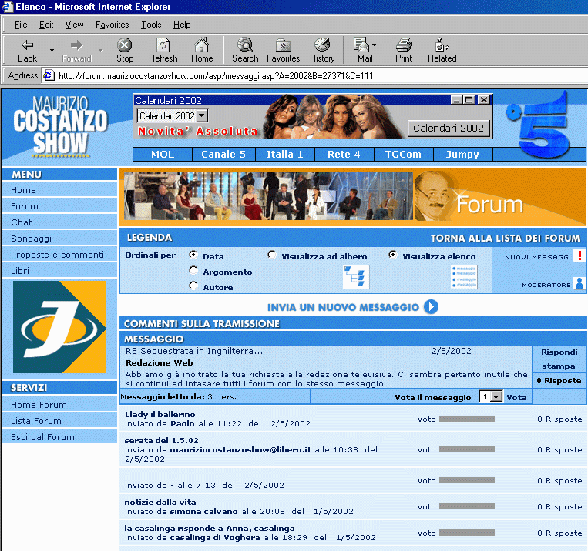Open the View menu
588x551 pixels.
tap(74, 25)
